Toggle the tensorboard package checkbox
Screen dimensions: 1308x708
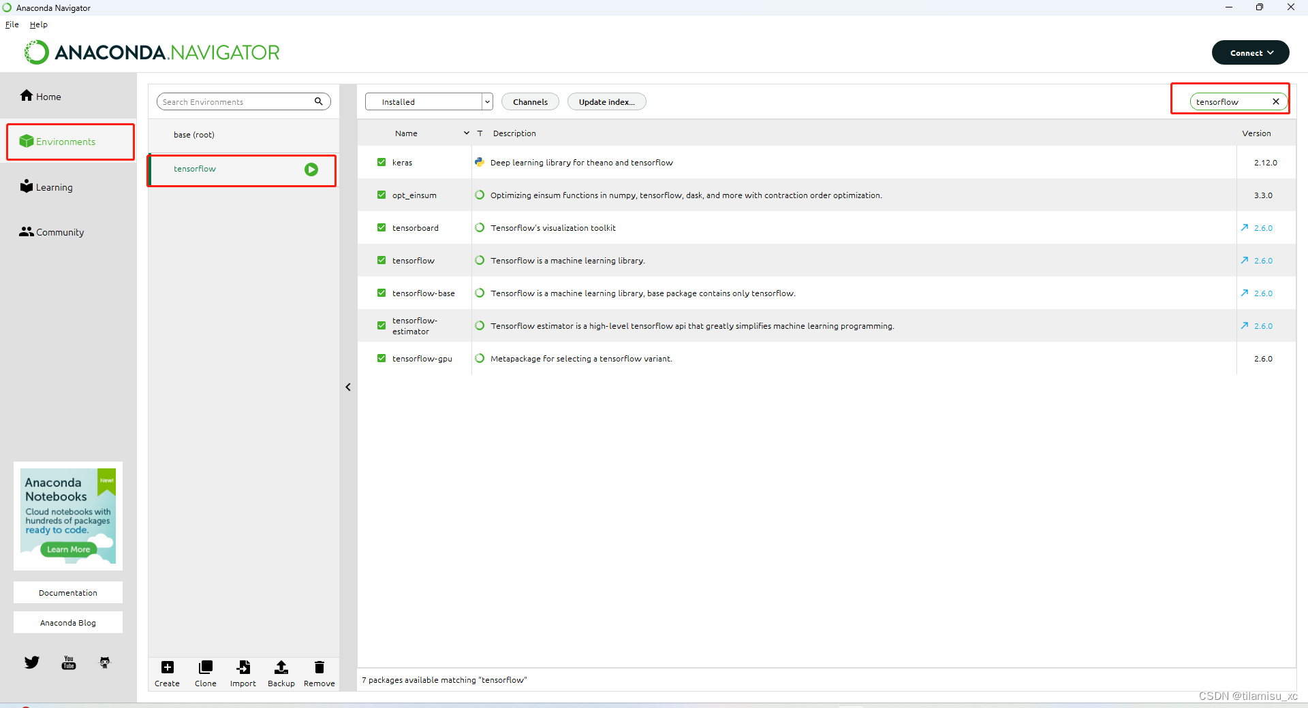tap(381, 227)
